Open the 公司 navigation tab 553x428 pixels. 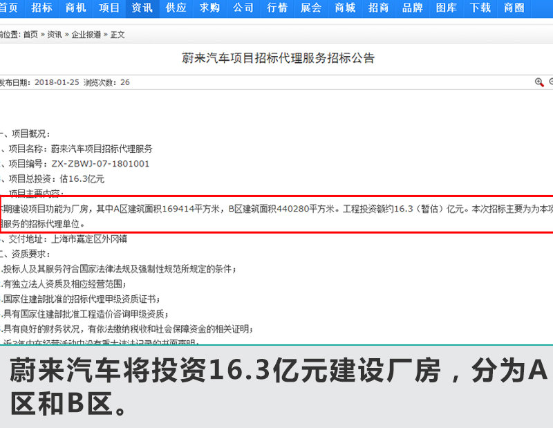point(243,8)
